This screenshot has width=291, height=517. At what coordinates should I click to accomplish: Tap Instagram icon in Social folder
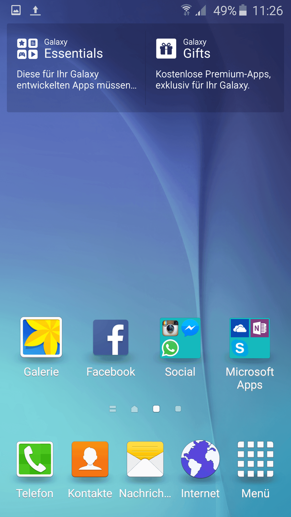coord(170,328)
